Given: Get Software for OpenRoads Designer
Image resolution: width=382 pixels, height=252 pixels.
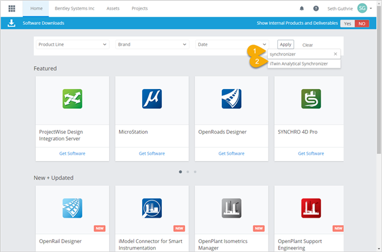Looking at the screenshot, I should point(231,153).
